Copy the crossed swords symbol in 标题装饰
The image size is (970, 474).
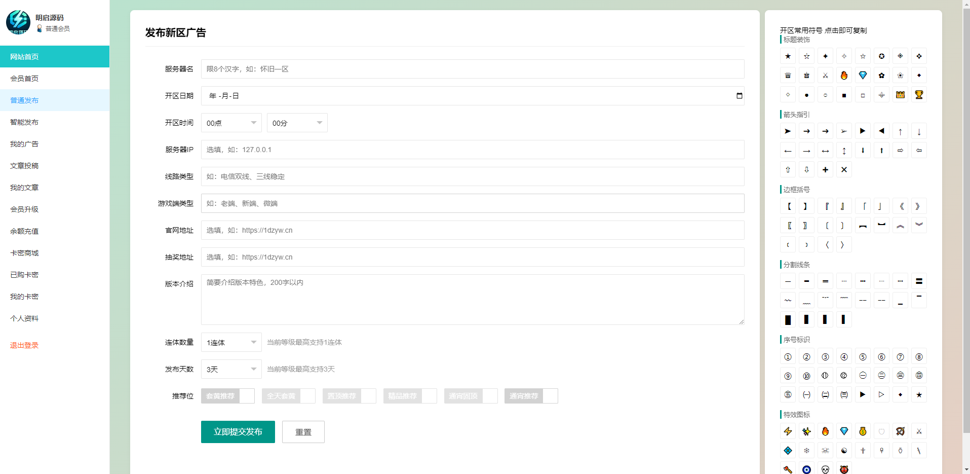[x=825, y=76]
